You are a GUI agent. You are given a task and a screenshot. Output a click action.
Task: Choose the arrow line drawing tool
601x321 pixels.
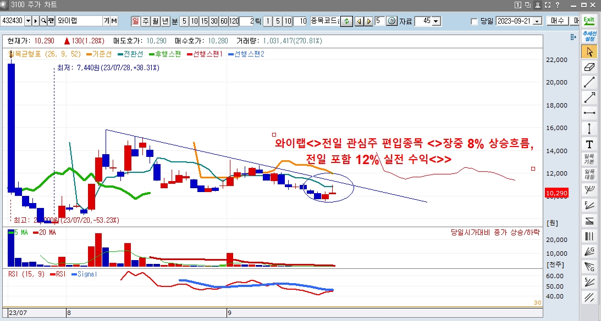(589, 98)
